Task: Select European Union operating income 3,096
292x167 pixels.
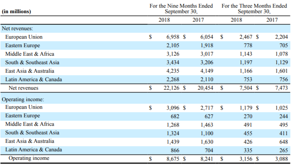Action: pyautogui.click(x=173, y=108)
